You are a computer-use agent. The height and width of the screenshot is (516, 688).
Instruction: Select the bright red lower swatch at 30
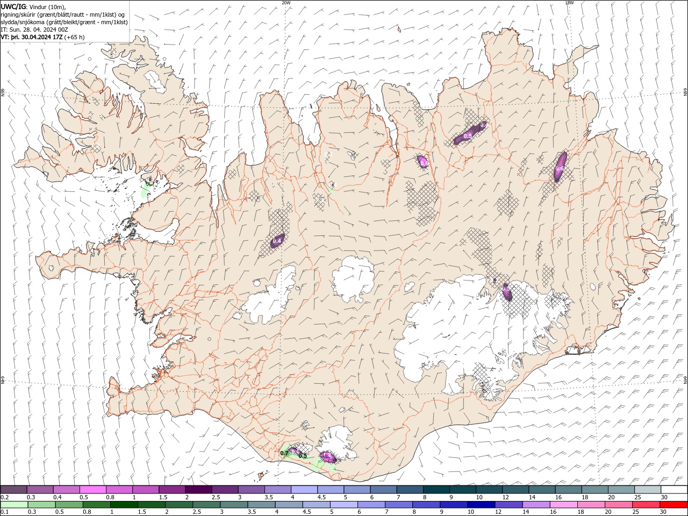click(x=673, y=505)
